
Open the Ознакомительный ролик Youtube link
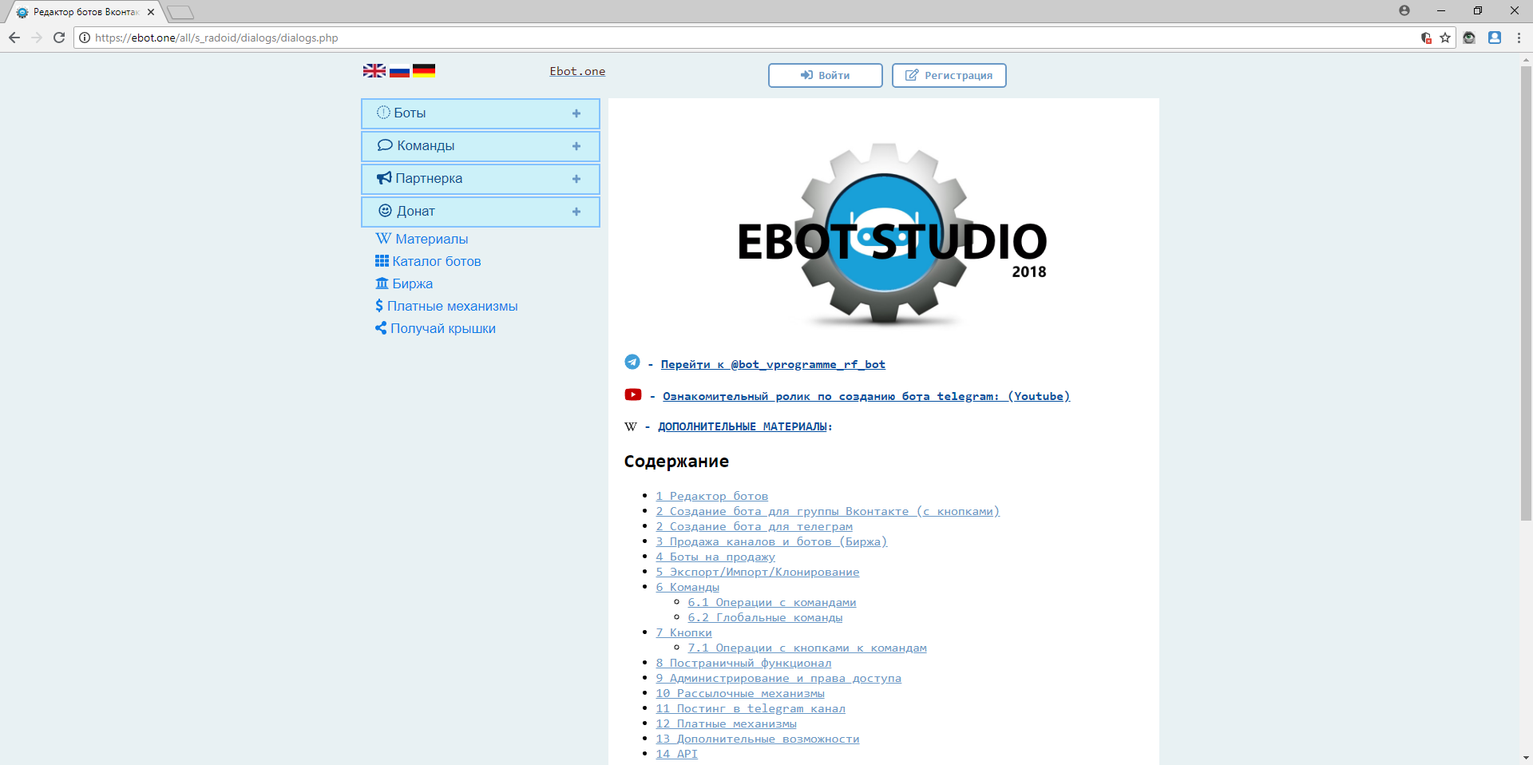click(866, 396)
